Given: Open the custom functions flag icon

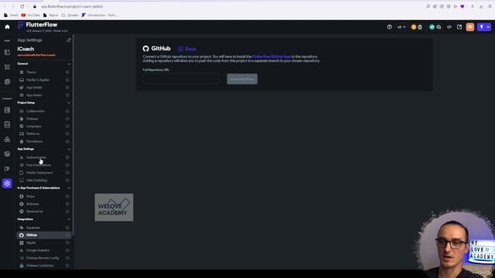Looking at the screenshot, I should [x=7, y=168].
